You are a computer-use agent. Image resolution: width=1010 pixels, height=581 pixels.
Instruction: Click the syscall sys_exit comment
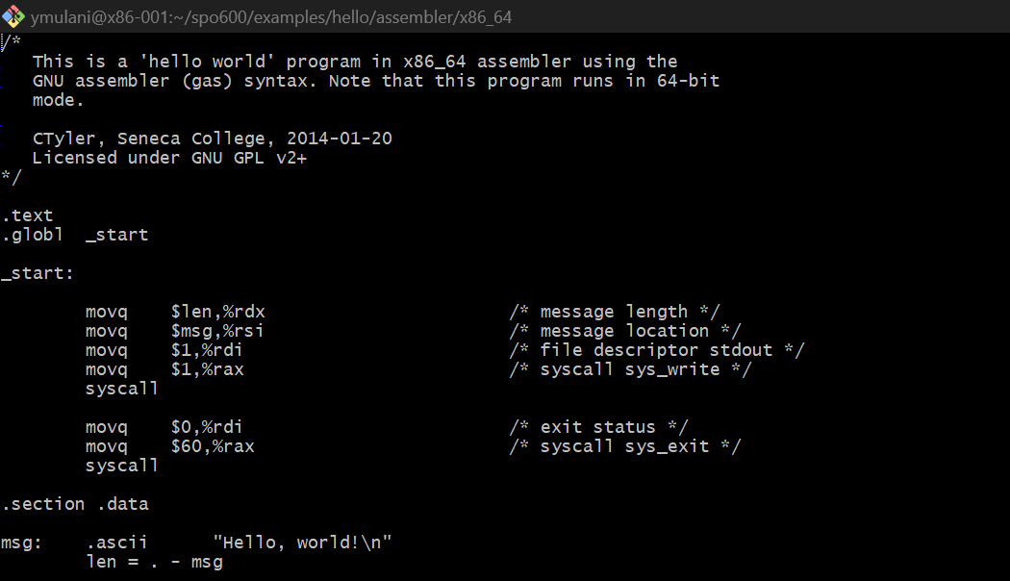tap(625, 446)
